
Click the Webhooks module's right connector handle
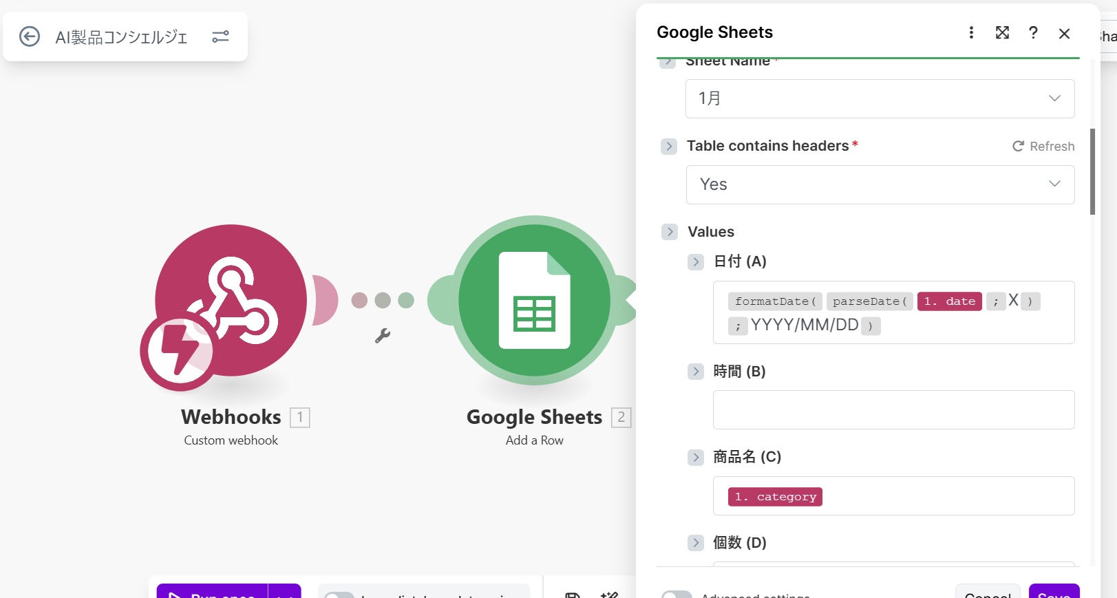(x=324, y=300)
